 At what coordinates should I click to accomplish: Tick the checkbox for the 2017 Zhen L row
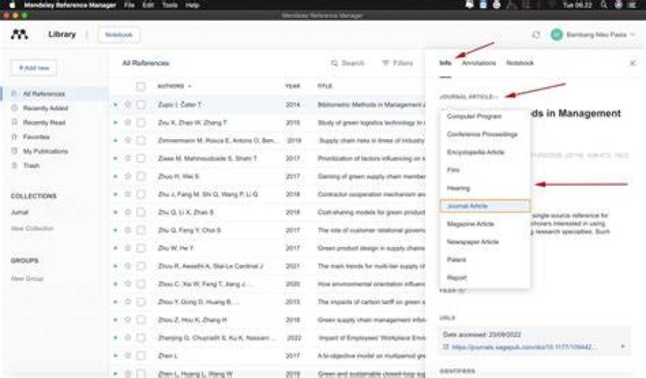pos(141,356)
